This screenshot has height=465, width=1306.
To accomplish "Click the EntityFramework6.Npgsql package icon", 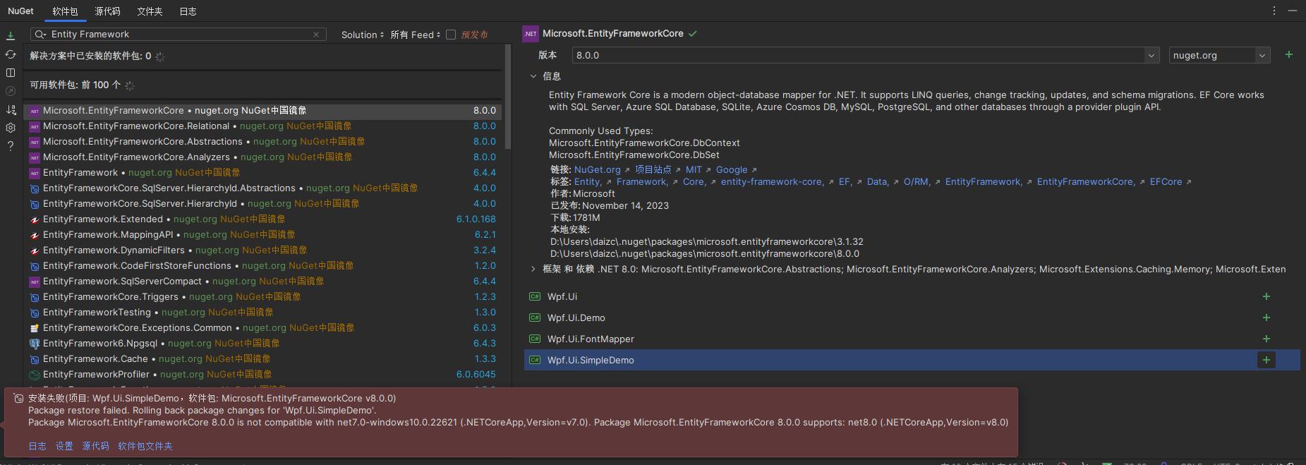I will pos(35,344).
